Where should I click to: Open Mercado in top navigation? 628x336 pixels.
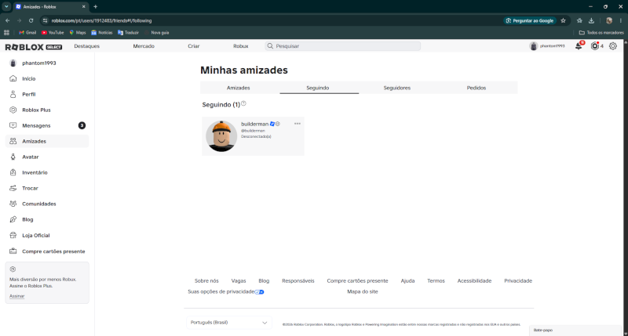pyautogui.click(x=144, y=46)
